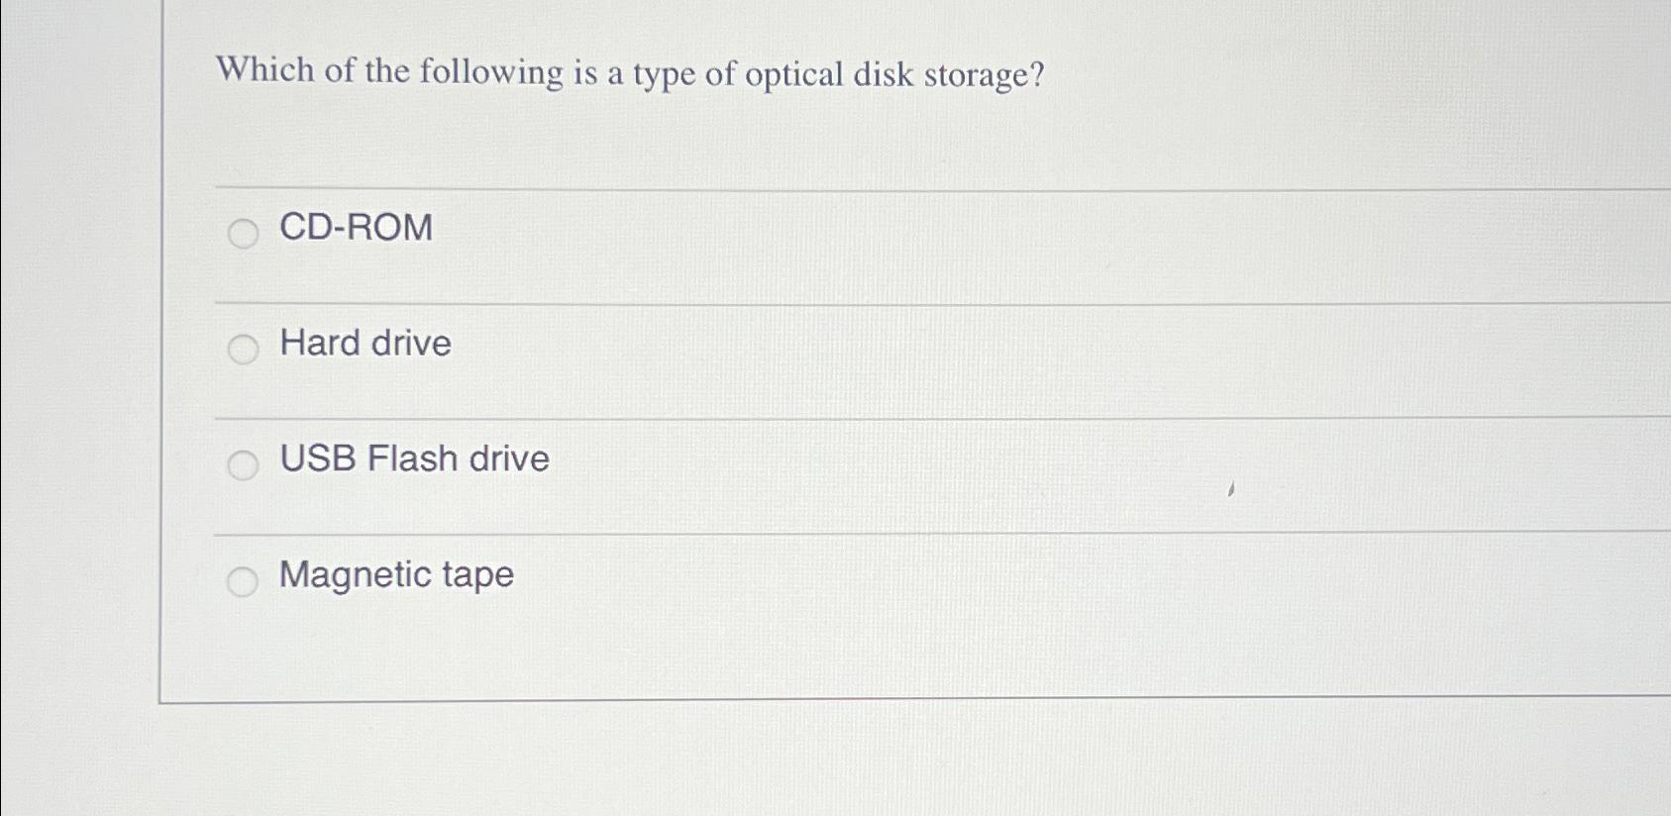
Task: Select the Magnetic tape radio button
Action: click(243, 582)
